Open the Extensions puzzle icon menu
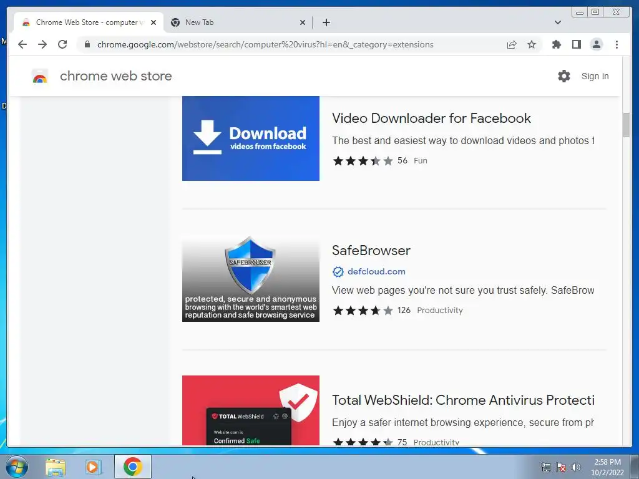This screenshot has width=639, height=479. (x=556, y=44)
